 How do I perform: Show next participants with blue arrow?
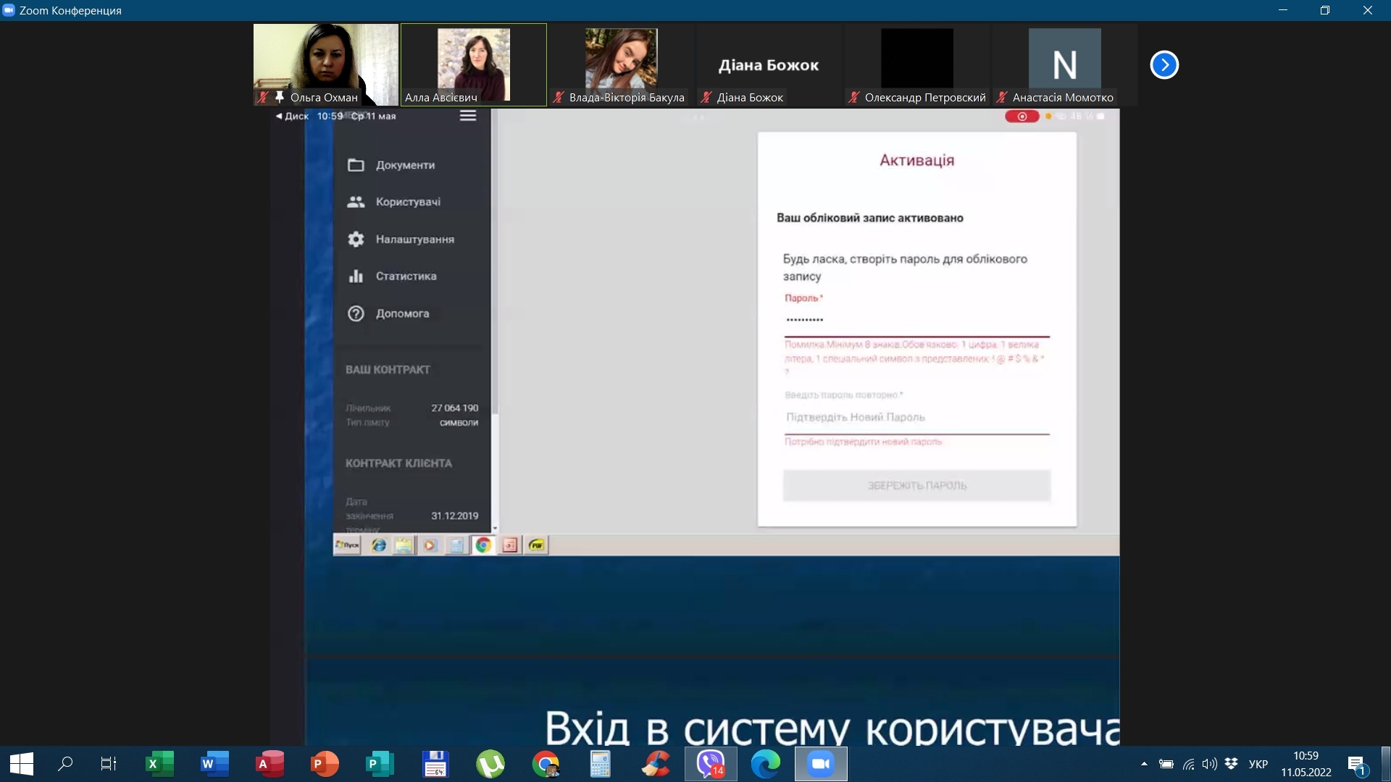1164,65
